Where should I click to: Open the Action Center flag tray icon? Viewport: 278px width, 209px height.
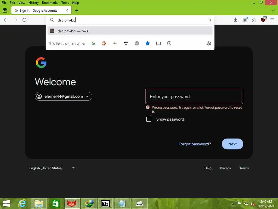239,204
